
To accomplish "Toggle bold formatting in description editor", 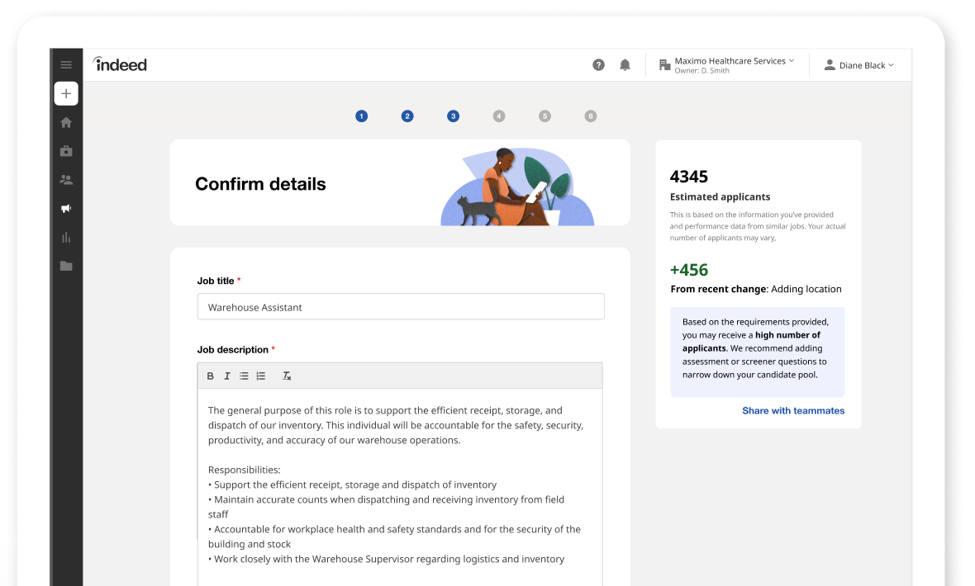I will (210, 376).
